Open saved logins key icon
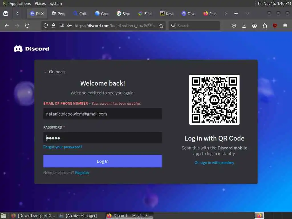 point(70,26)
